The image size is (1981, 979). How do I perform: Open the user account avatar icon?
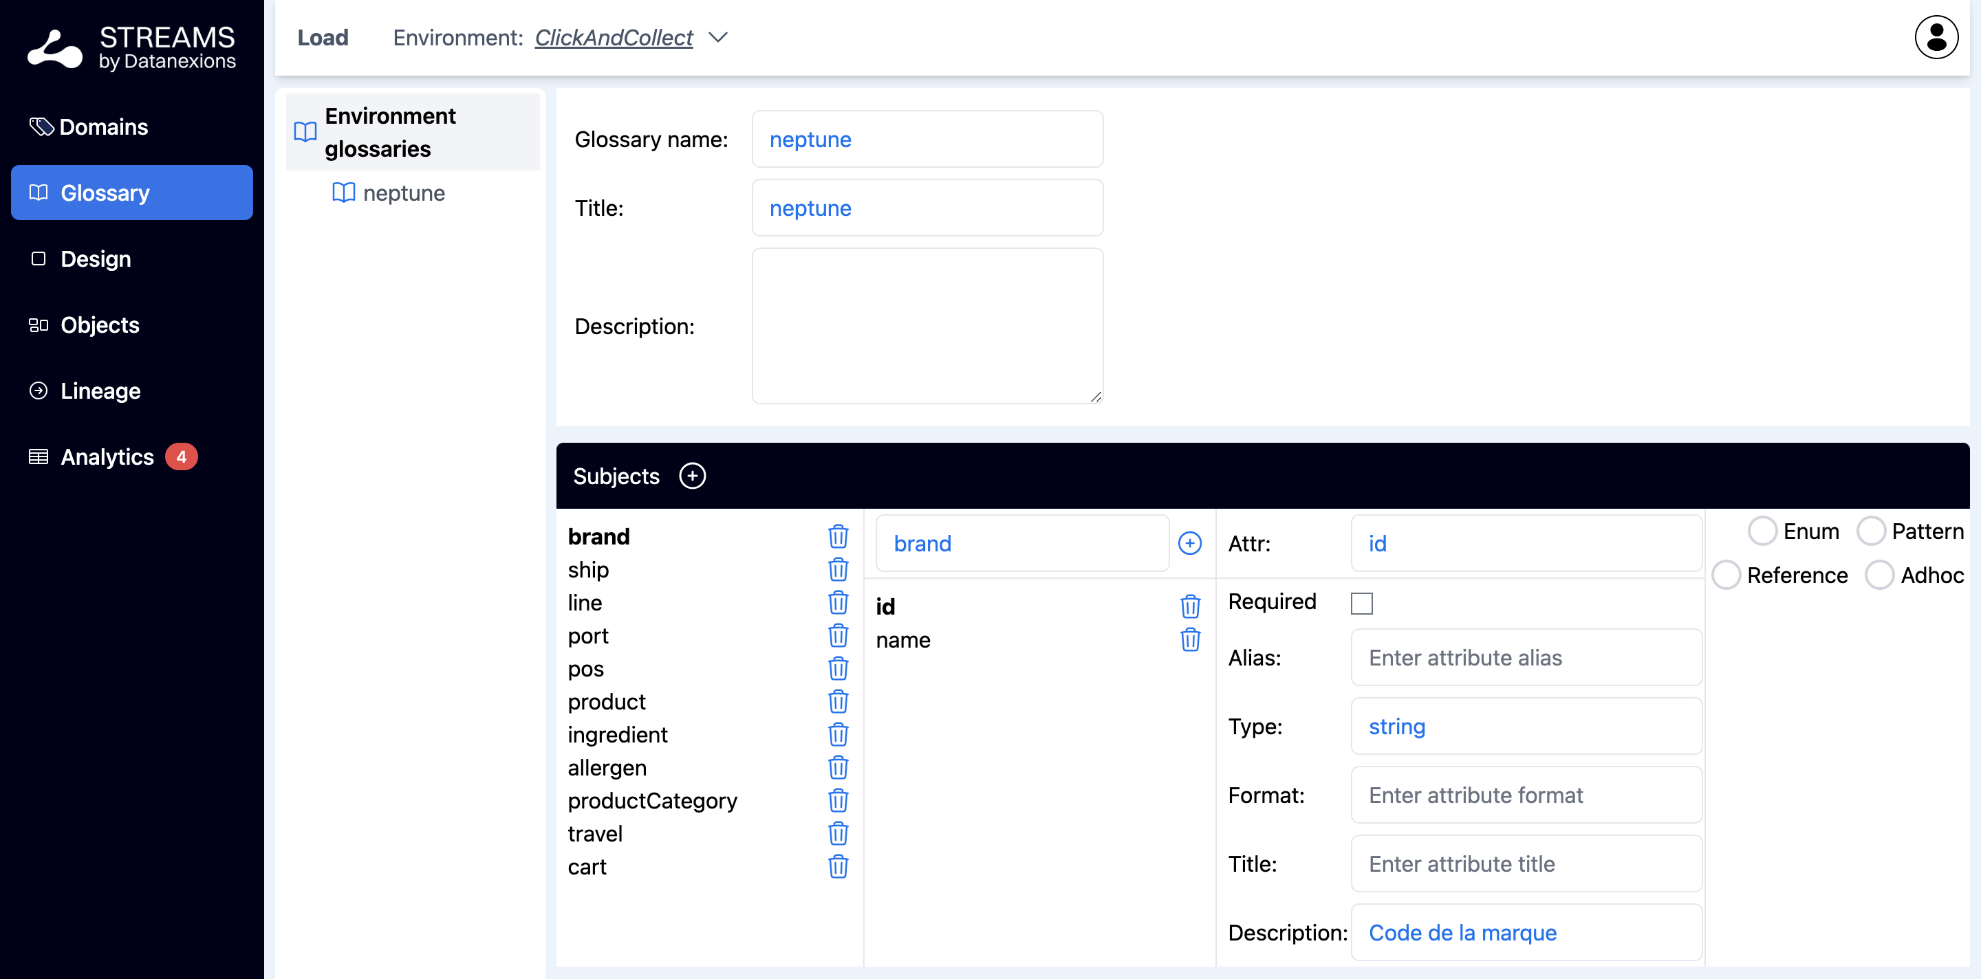1936,37
